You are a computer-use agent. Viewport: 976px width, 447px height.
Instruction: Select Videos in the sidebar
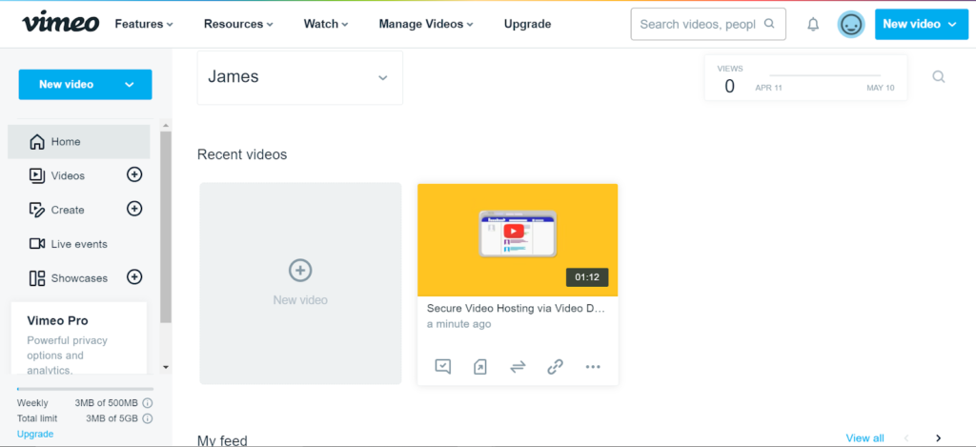pyautogui.click(x=68, y=175)
